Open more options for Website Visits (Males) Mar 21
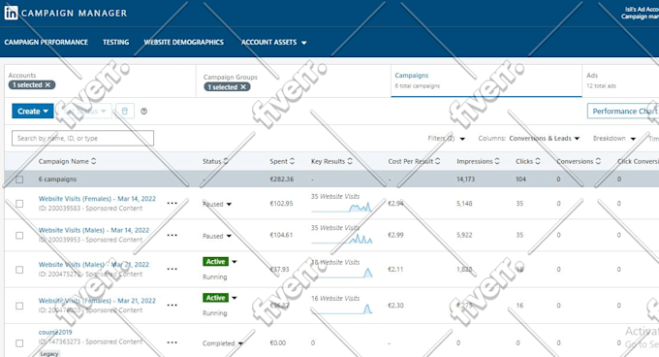This screenshot has width=659, height=357. click(172, 269)
